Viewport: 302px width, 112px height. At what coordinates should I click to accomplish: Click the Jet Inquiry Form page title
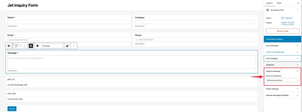[x=23, y=5]
